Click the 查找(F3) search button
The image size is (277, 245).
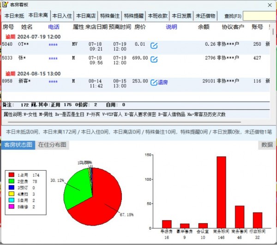(229, 16)
